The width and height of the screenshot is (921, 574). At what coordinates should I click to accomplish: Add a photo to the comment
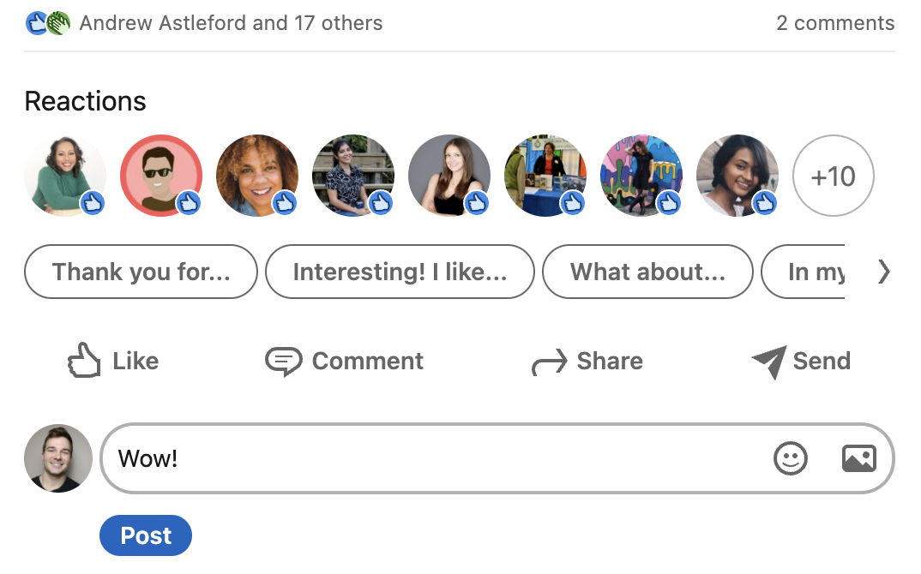point(858,458)
